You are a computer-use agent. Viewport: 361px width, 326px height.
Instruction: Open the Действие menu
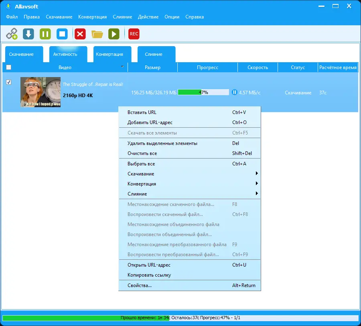(148, 17)
